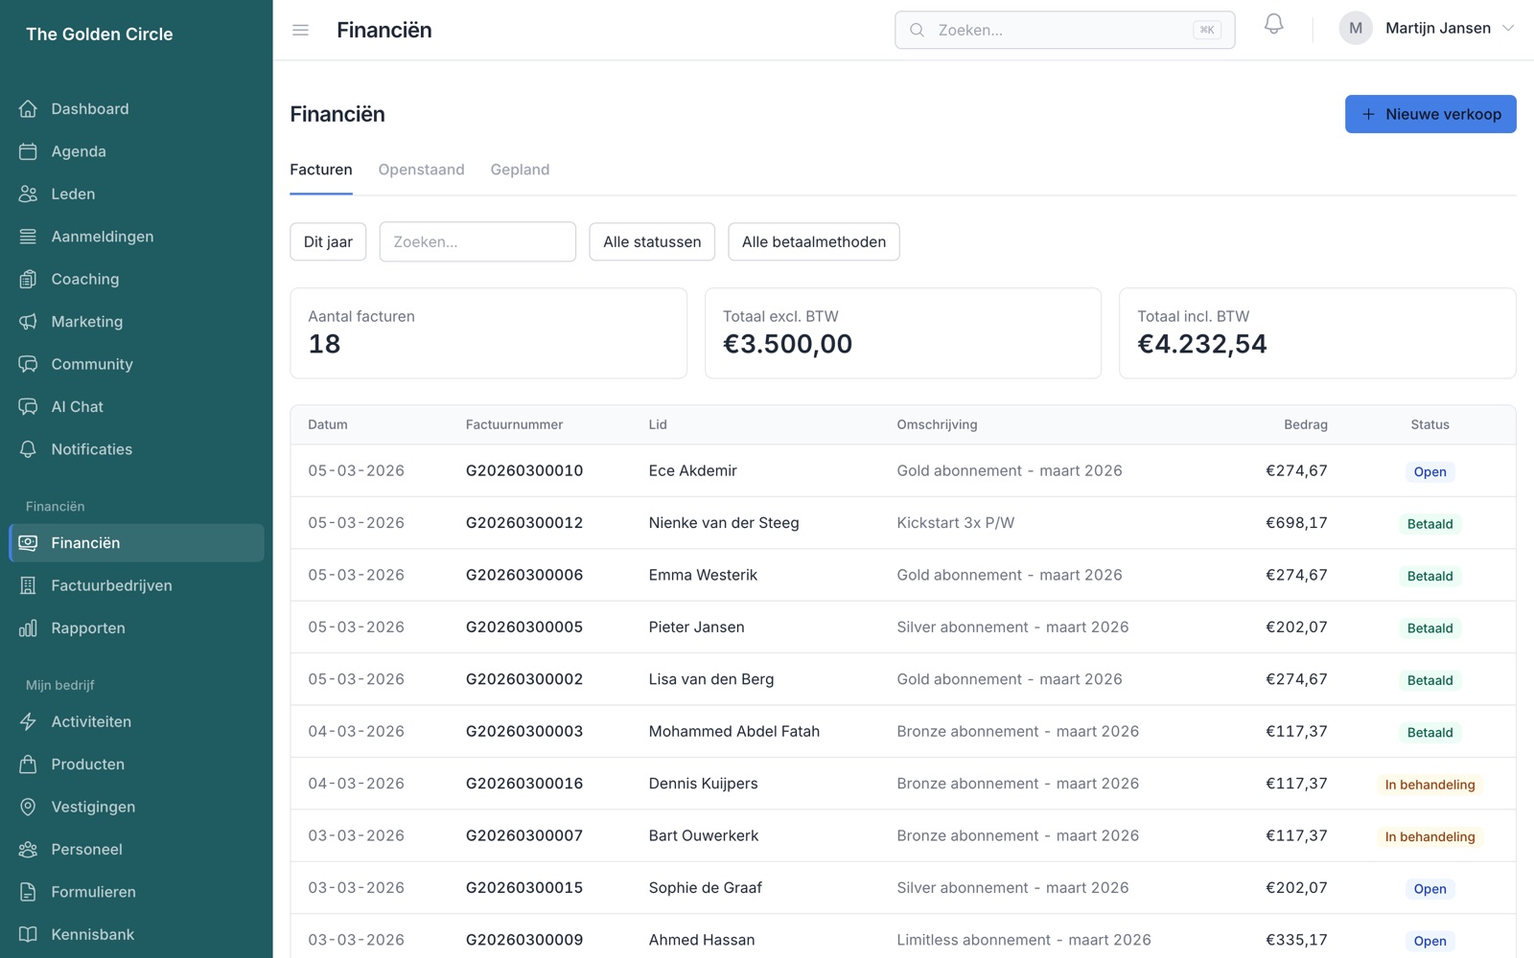
Task: Open the Alle statussen filter dropdown
Action: (x=652, y=241)
